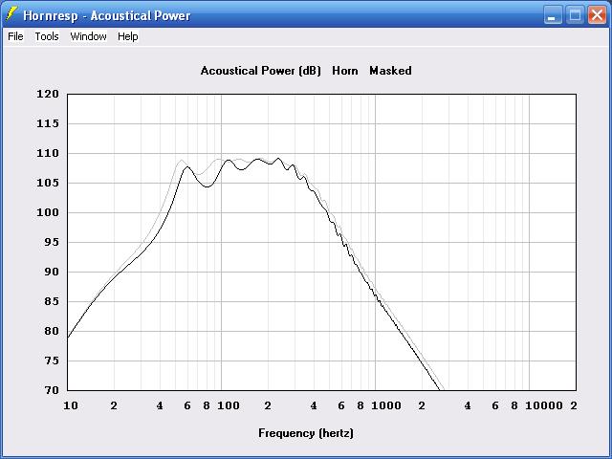Screen dimensions: 612x459
Task: Click the 10000 Hz frequency axis label
Action: click(x=544, y=405)
